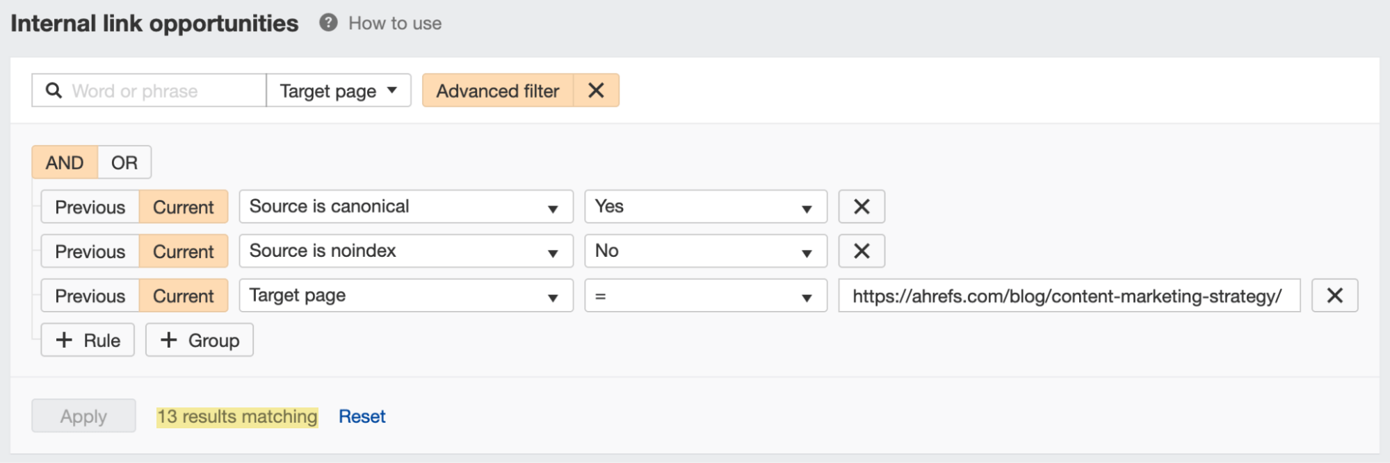Click the search magnifier icon in the filter bar
Viewport: 1390px width, 463px height.
tap(54, 90)
